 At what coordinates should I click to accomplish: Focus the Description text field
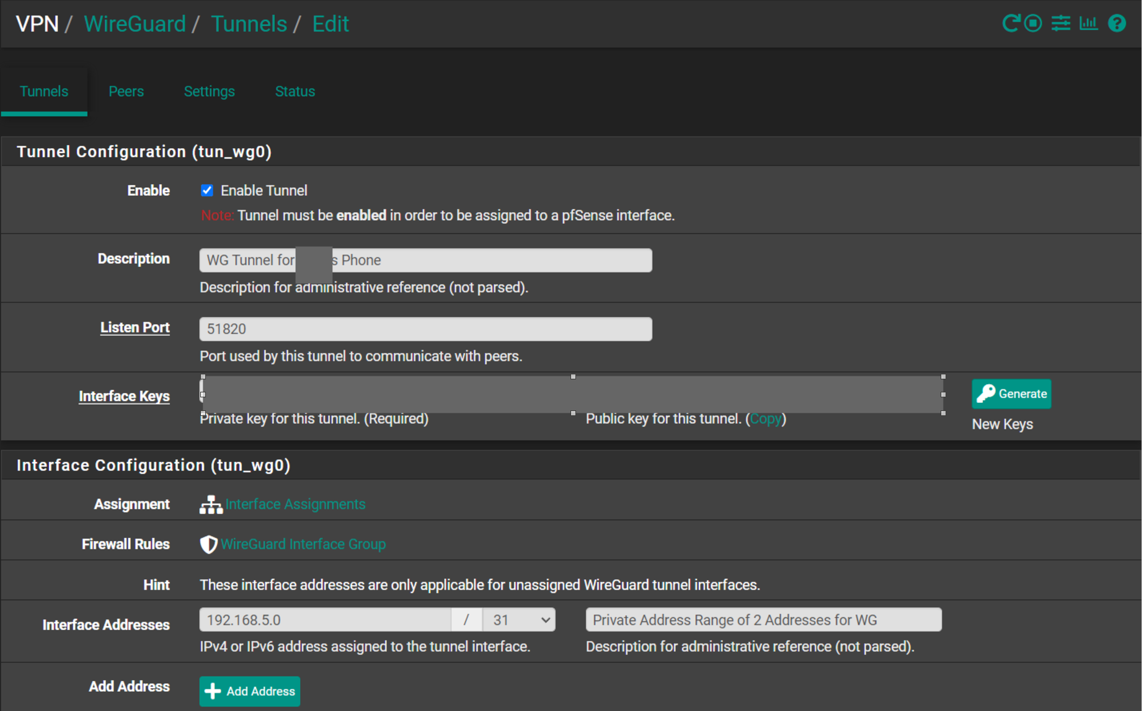pyautogui.click(x=425, y=260)
